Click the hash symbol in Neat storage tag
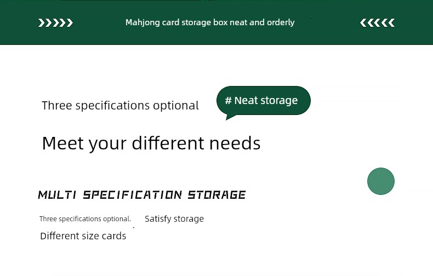The height and width of the screenshot is (276, 433). click(x=228, y=100)
